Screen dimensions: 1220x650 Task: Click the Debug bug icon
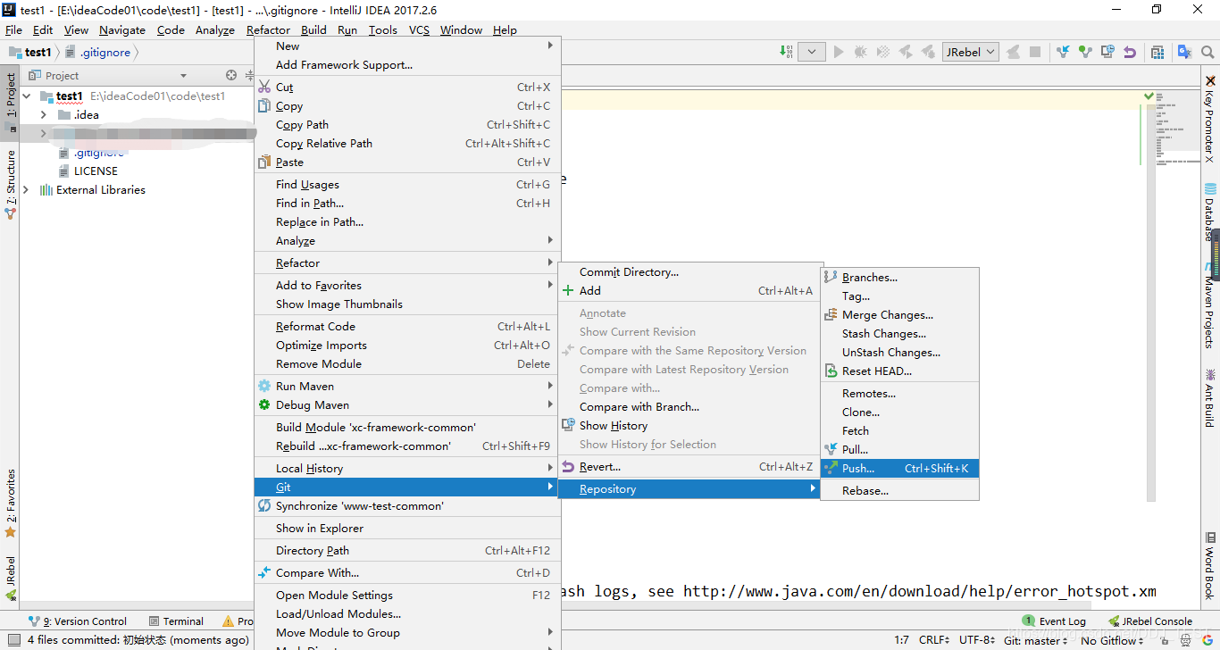(861, 52)
